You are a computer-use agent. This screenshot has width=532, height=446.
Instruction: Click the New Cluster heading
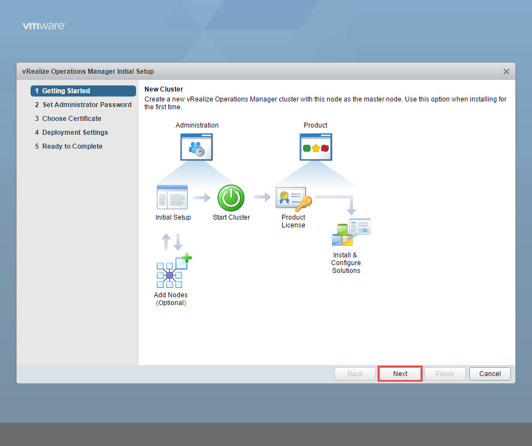pyautogui.click(x=164, y=89)
